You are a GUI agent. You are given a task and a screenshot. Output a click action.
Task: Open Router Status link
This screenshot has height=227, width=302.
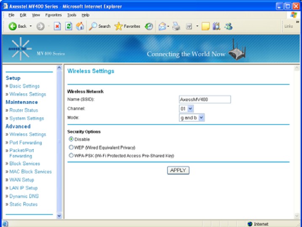24,110
